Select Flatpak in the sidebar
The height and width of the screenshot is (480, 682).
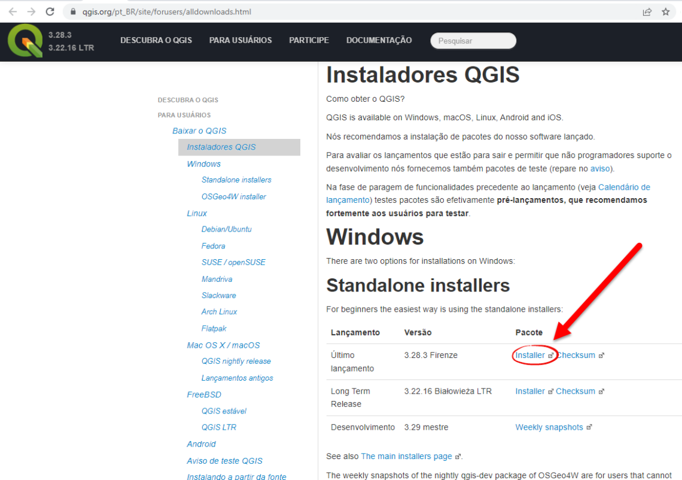coord(214,328)
